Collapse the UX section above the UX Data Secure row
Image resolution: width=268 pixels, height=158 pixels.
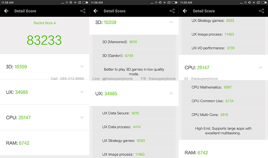pyautogui.click(x=171, y=94)
